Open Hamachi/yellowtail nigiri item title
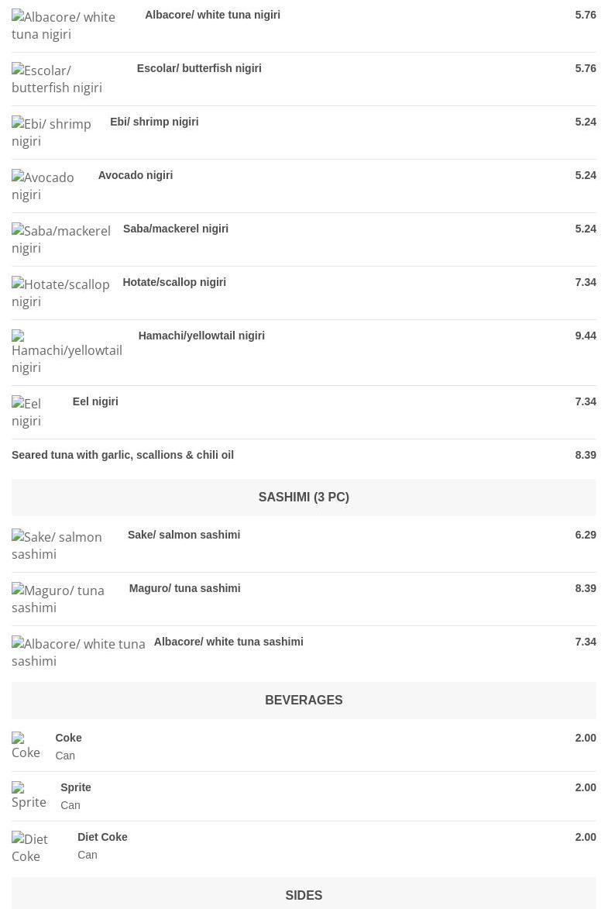 click(201, 336)
